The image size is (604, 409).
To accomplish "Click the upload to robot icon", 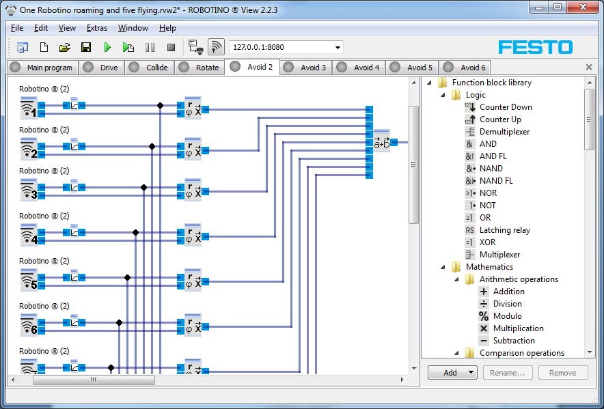I will click(x=195, y=47).
